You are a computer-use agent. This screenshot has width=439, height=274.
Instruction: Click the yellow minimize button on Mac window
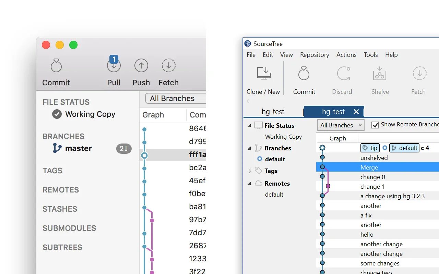[x=60, y=45]
